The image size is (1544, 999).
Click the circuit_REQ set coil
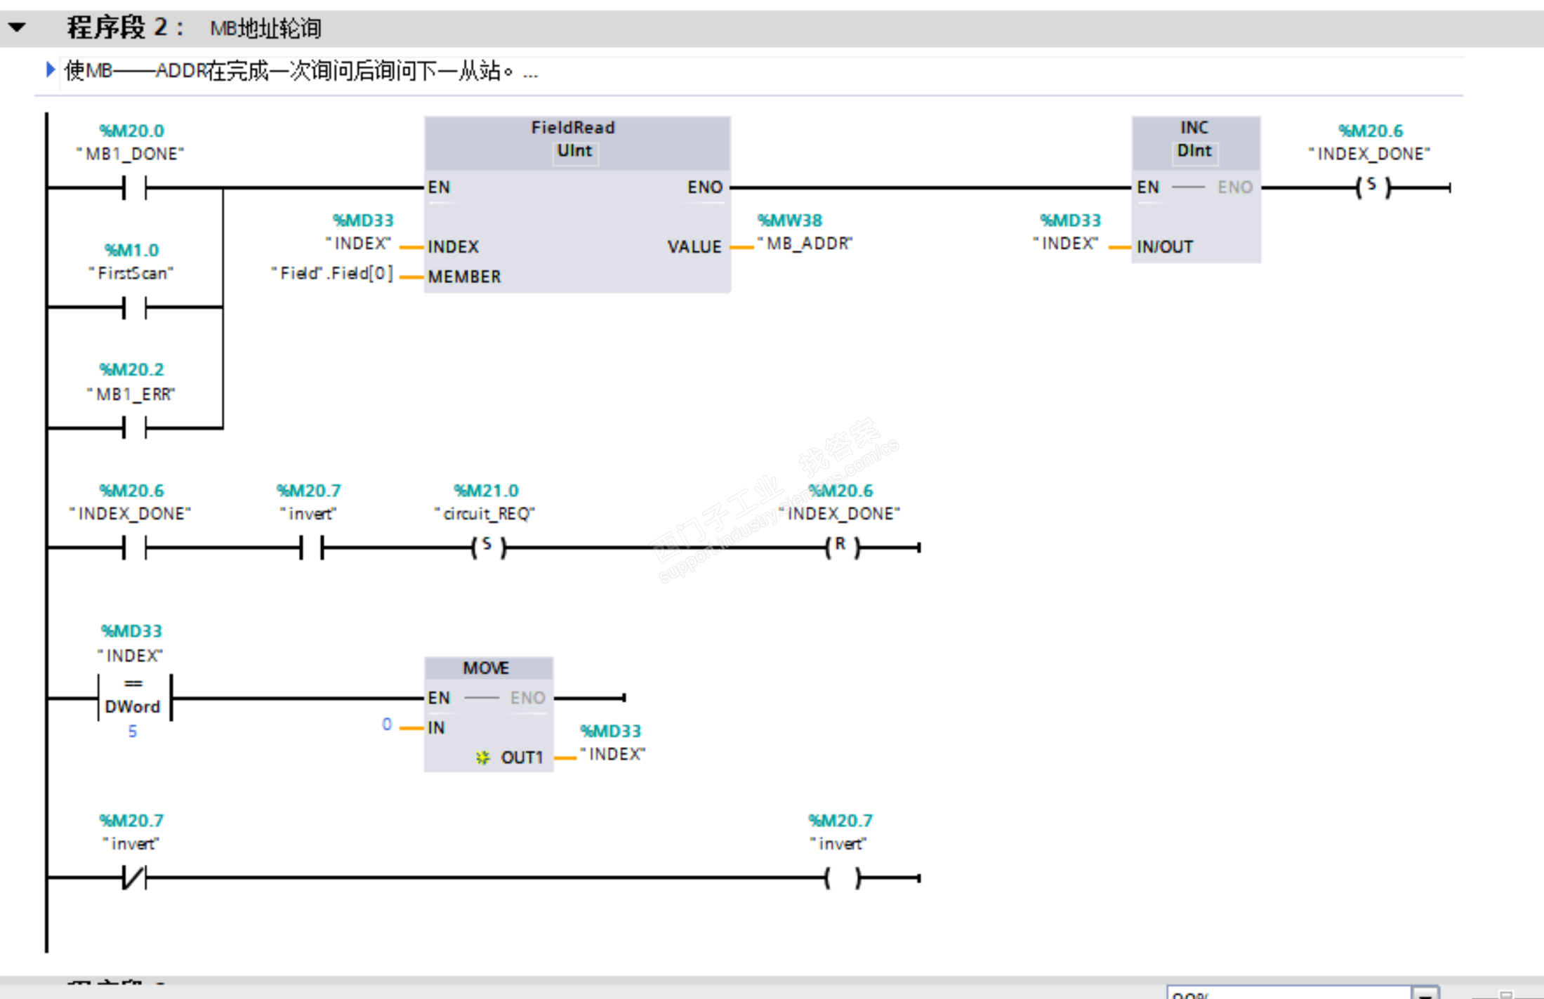point(488,547)
